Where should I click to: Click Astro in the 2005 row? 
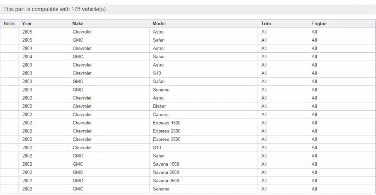[158, 32]
